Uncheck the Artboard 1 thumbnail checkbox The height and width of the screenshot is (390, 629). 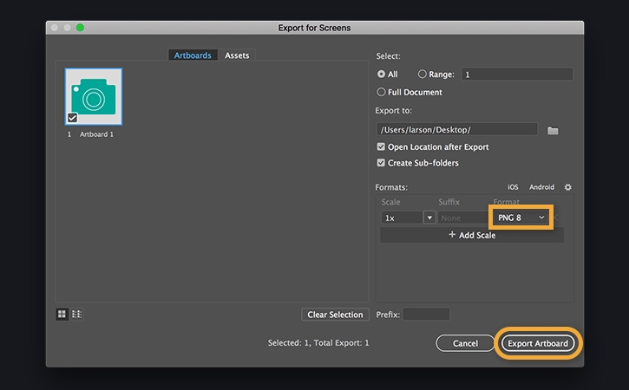point(73,118)
